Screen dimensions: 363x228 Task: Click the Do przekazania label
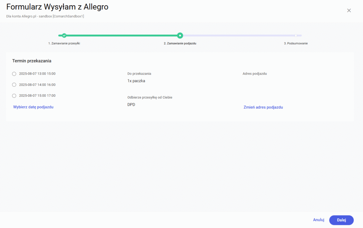click(139, 74)
